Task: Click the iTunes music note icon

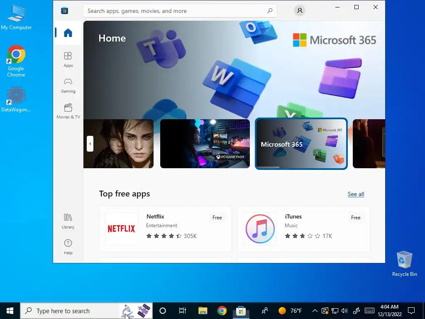Action: [260, 229]
